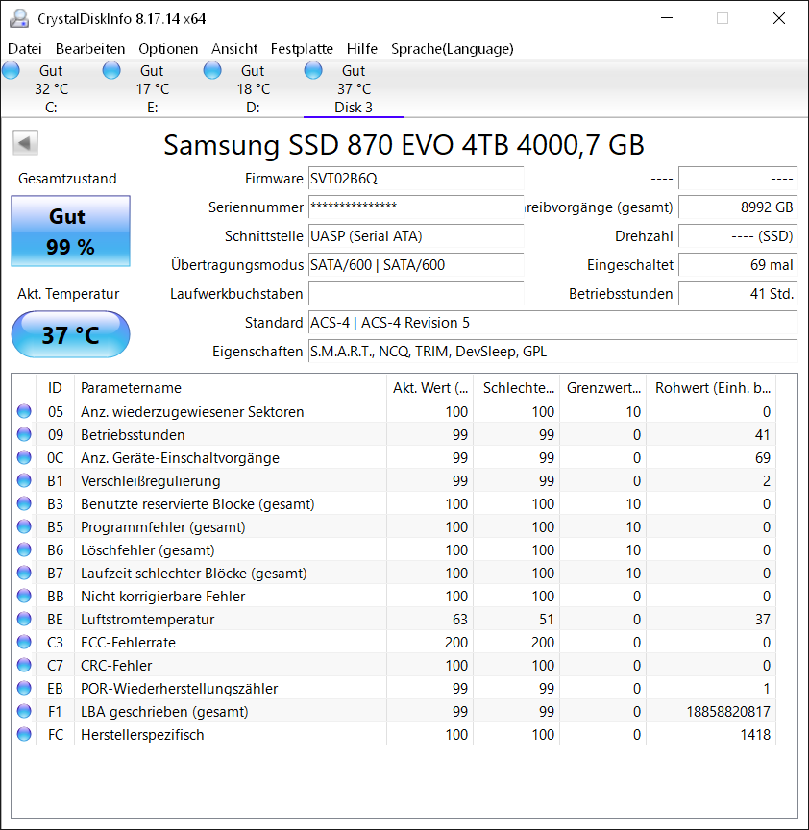Open the Datei menu

click(x=24, y=49)
